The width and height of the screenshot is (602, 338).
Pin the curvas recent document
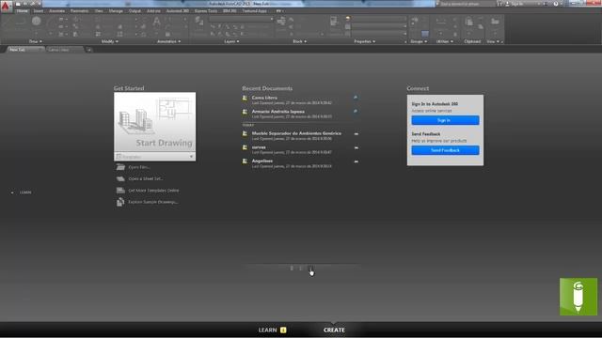click(x=356, y=147)
